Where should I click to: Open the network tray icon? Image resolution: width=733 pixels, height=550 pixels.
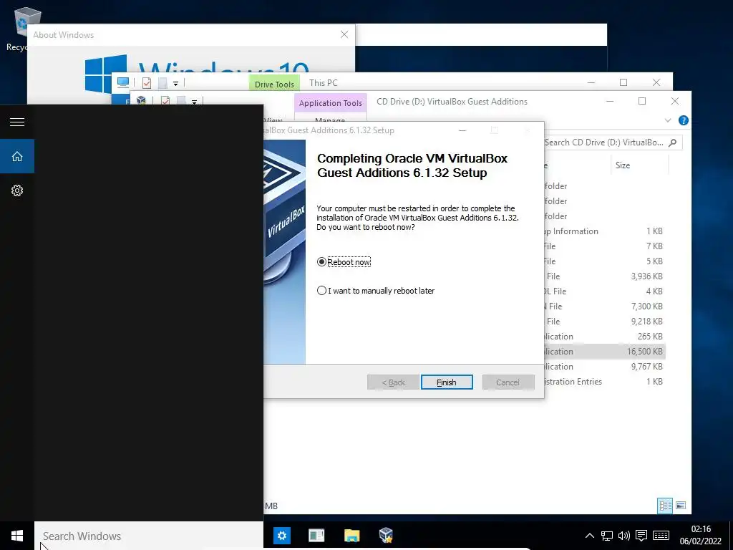[607, 536]
